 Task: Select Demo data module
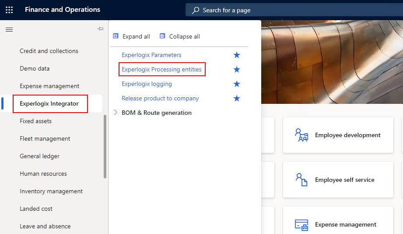(x=35, y=68)
